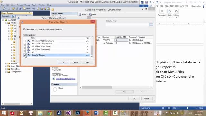Open Visual Studio from the taskbar

(68, 113)
